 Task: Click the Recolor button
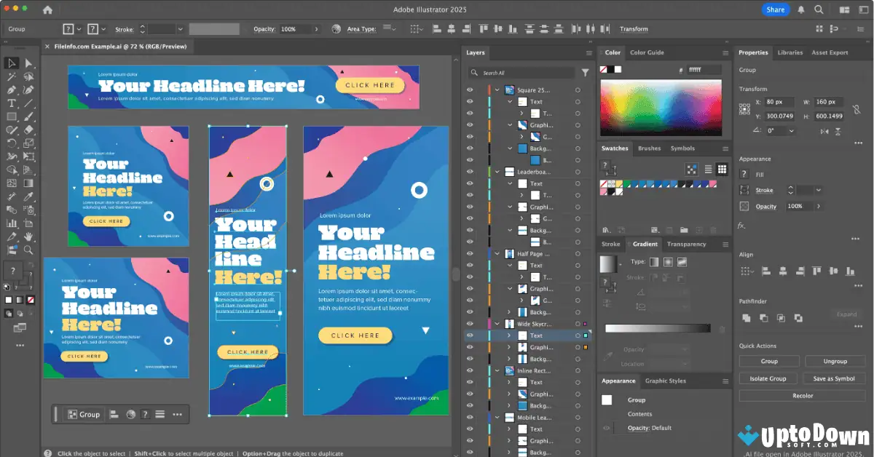[x=802, y=395]
